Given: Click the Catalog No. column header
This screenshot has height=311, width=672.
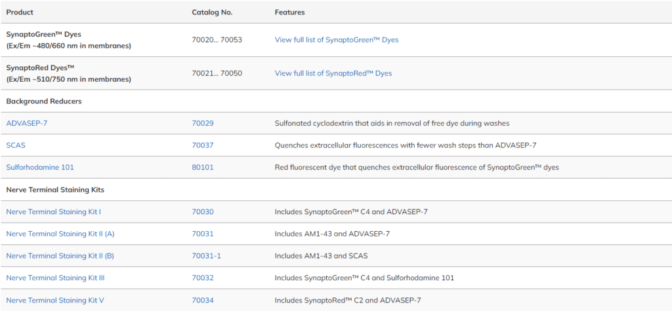Looking at the screenshot, I should pyautogui.click(x=212, y=12).
